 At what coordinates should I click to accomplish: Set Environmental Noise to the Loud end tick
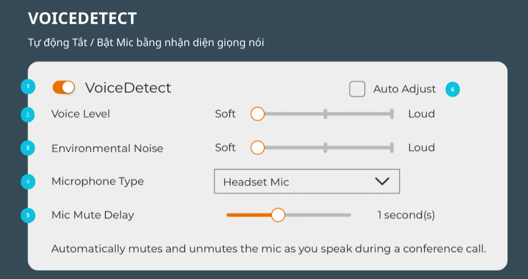coord(392,148)
